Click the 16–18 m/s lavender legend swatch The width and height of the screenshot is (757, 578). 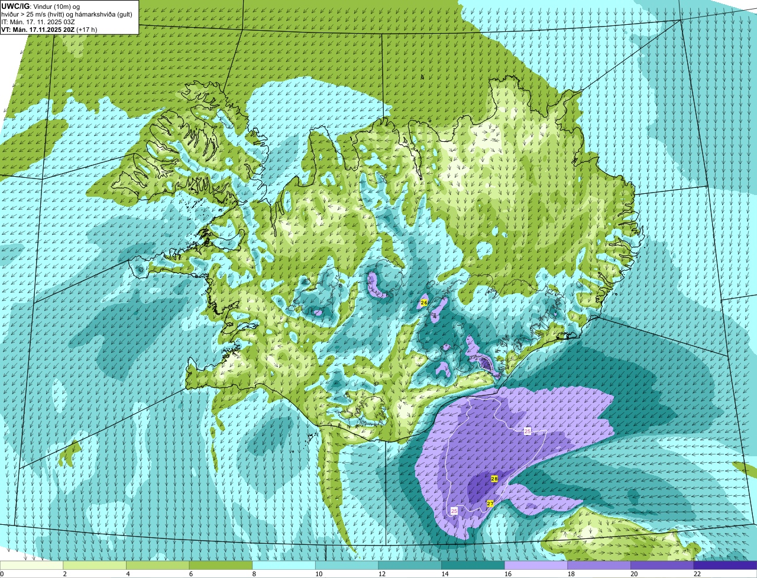(536, 565)
